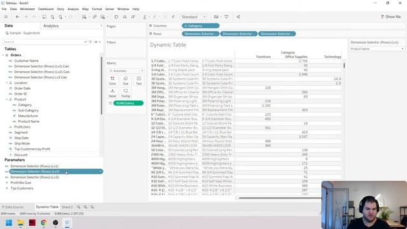This screenshot has height=229, width=407.
Task: Open Windows Start menu
Action: [x=9, y=223]
